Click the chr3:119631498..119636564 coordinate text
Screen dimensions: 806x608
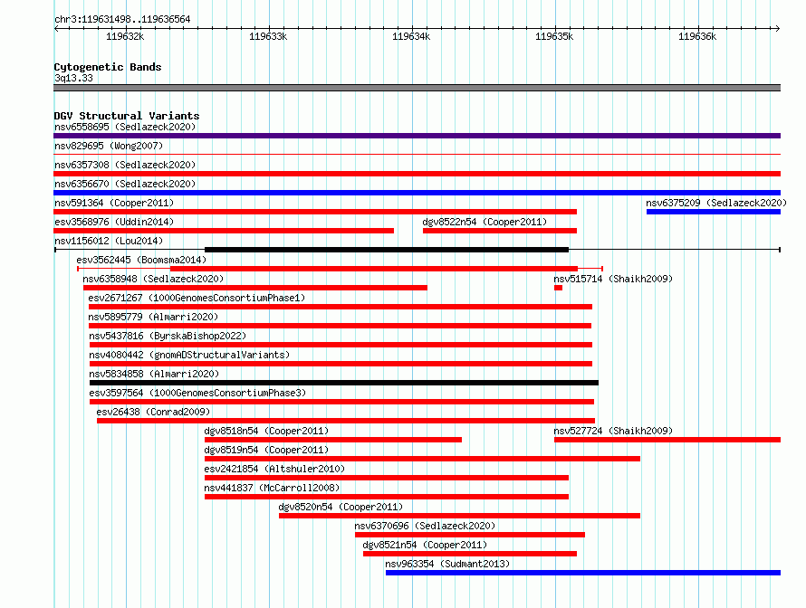click(122, 19)
